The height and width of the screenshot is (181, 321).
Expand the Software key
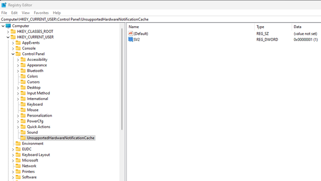click(13, 177)
